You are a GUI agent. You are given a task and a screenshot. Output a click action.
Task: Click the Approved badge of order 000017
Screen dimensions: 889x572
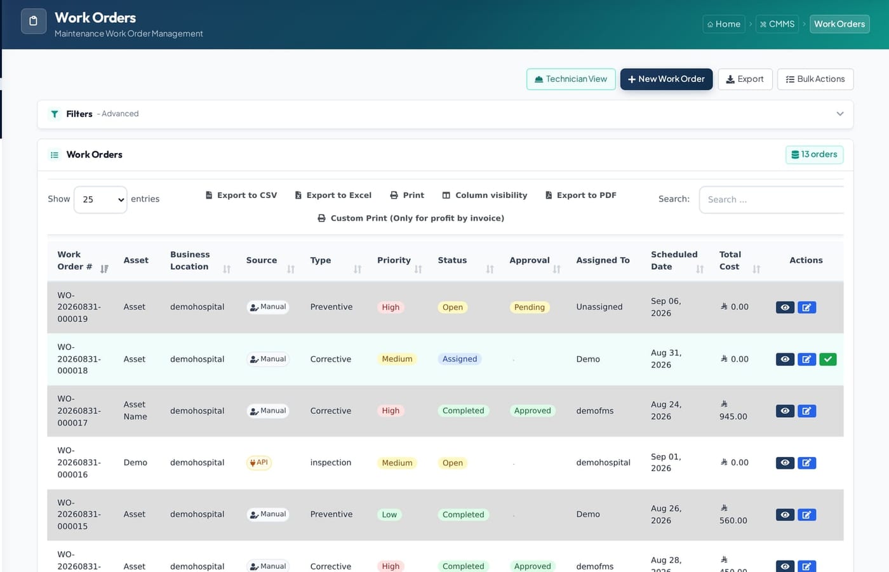click(x=533, y=411)
